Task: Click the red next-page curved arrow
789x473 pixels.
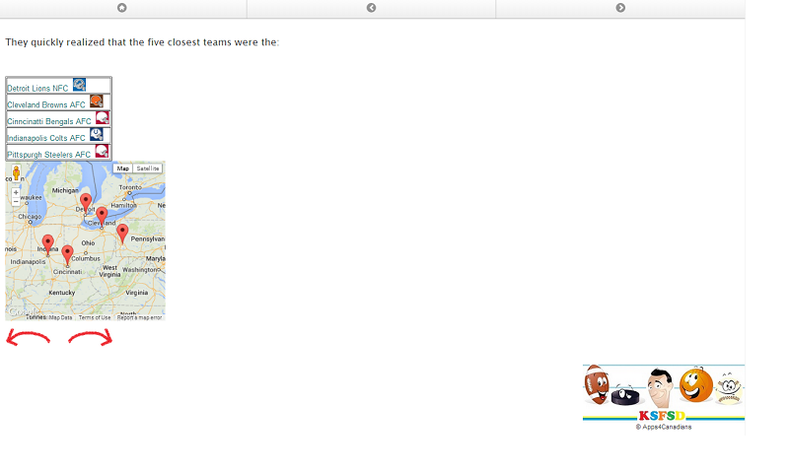Action: [91, 337]
